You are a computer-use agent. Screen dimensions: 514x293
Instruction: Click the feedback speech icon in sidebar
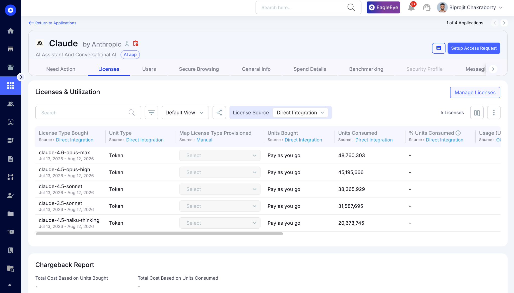point(11,232)
